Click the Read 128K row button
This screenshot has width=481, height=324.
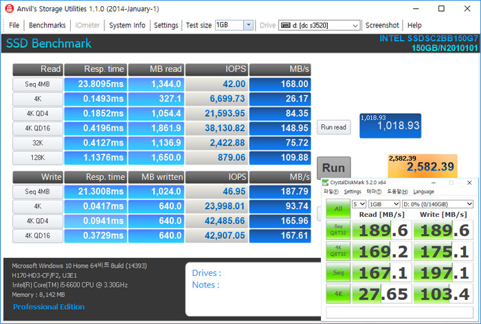point(38,158)
